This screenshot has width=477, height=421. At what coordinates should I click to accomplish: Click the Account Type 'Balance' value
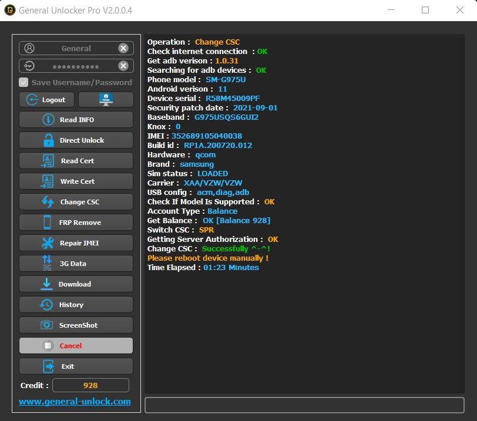click(223, 211)
